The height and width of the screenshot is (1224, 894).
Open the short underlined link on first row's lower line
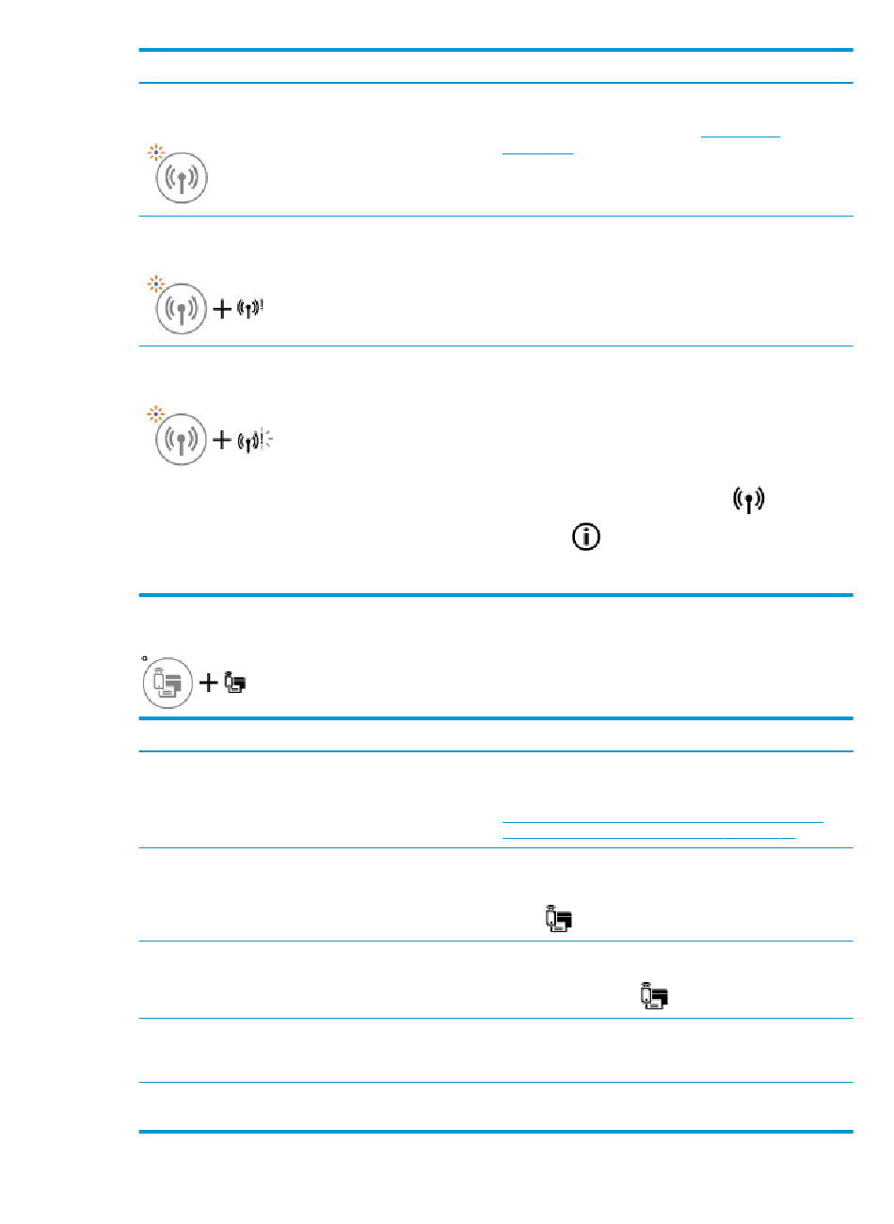click(537, 152)
